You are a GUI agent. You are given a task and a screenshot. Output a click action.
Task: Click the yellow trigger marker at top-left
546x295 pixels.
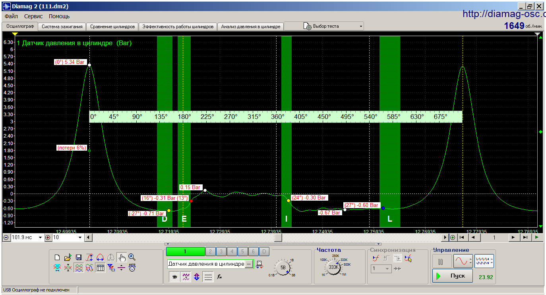click(15, 34)
